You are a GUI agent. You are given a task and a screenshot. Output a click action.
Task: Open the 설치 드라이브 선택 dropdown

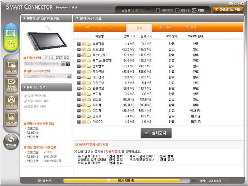68,76
